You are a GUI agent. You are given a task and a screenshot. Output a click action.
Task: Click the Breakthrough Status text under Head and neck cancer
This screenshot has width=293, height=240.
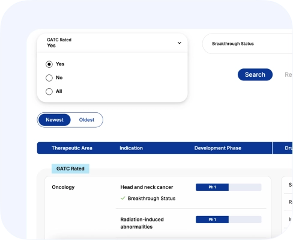coord(151,199)
